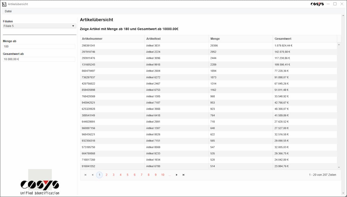
Task: Go to previous page of table
Action: 92,175
